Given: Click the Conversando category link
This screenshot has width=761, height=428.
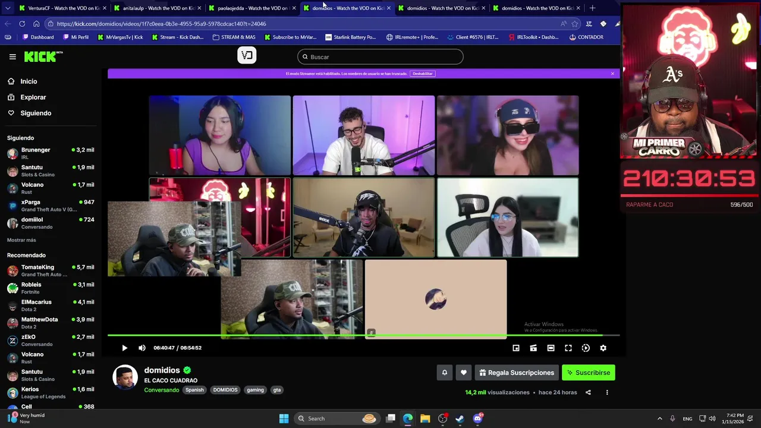Looking at the screenshot, I should coord(161,390).
